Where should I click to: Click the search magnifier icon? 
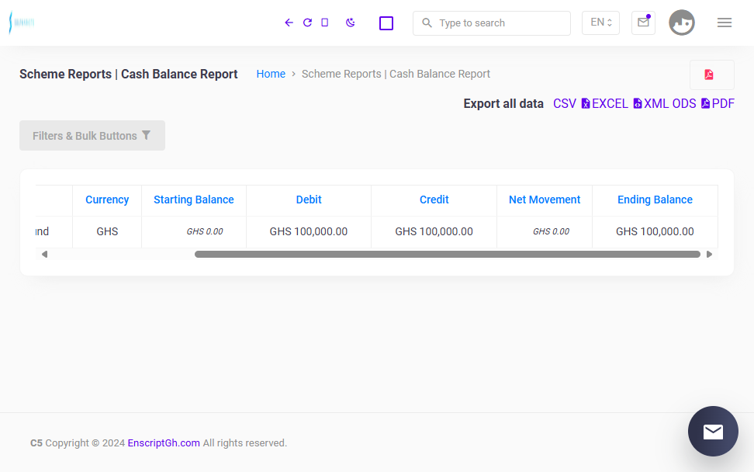(427, 23)
